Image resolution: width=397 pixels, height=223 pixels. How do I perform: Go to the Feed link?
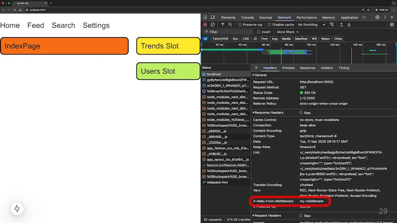pyautogui.click(x=36, y=26)
